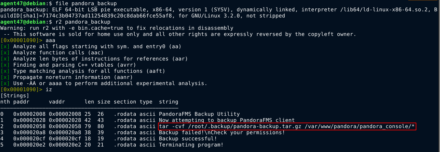Click the [x] marker beside "Analyze function calls"
Image resolution: width=440 pixels, height=152 pixels.
pos(5,53)
